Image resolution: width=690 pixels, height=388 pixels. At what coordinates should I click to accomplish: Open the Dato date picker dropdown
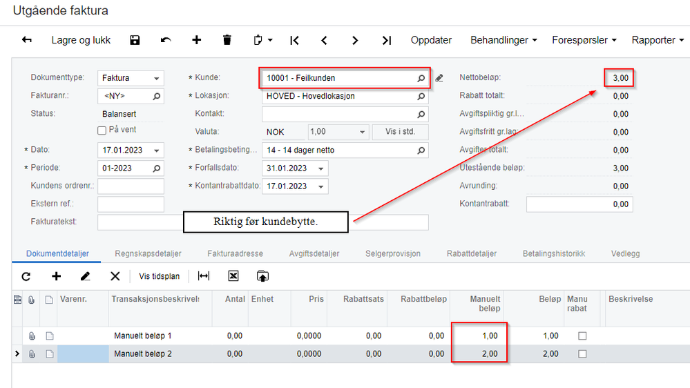click(156, 151)
